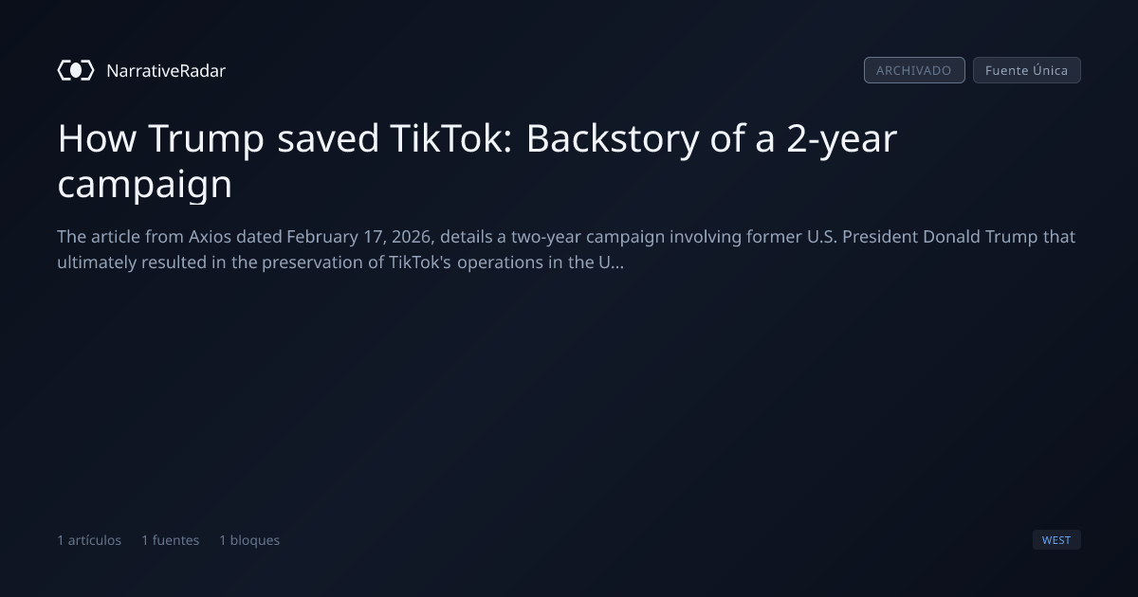The height and width of the screenshot is (597, 1138).
Task: Select the article summary paragraph
Action: tap(566, 249)
